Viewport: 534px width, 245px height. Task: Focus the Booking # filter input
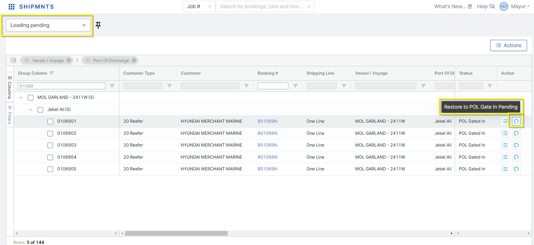click(x=273, y=86)
